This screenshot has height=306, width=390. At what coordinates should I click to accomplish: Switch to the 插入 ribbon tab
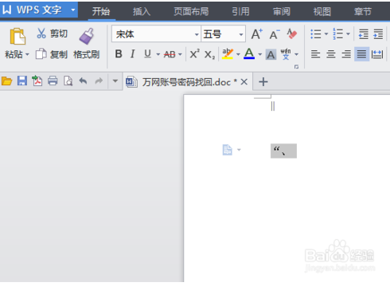(142, 11)
